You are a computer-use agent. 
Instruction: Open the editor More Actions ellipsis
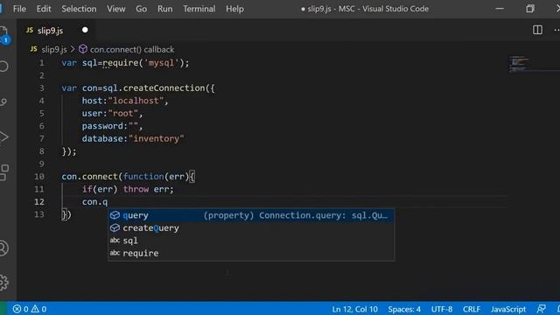click(556, 31)
